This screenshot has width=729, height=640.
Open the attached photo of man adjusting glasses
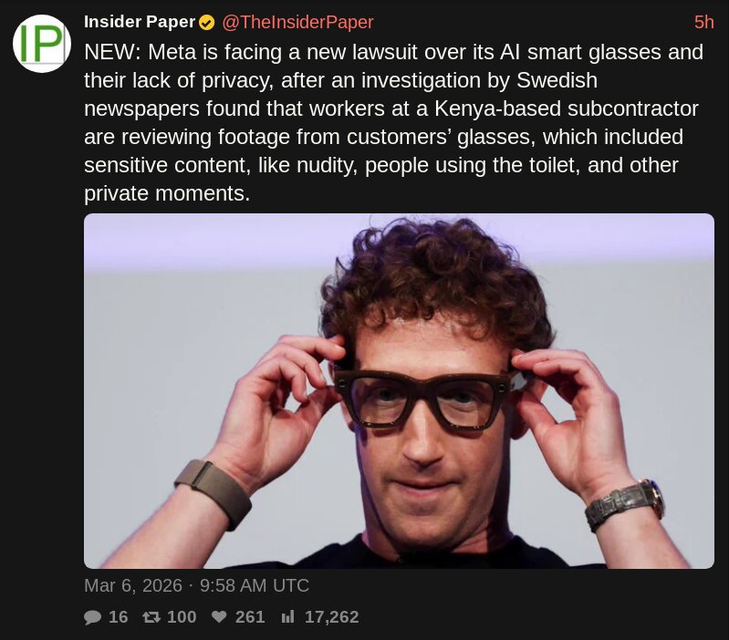tap(399, 391)
